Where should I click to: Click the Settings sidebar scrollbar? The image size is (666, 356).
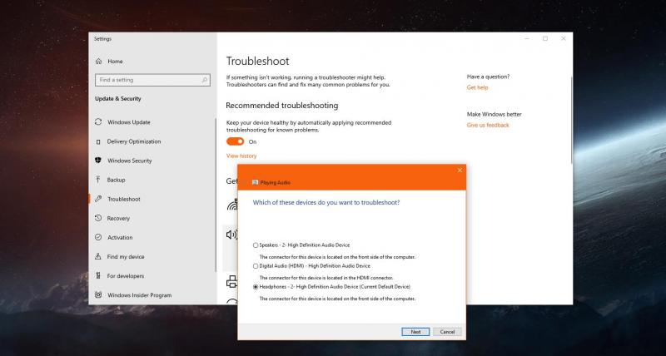[x=216, y=195]
